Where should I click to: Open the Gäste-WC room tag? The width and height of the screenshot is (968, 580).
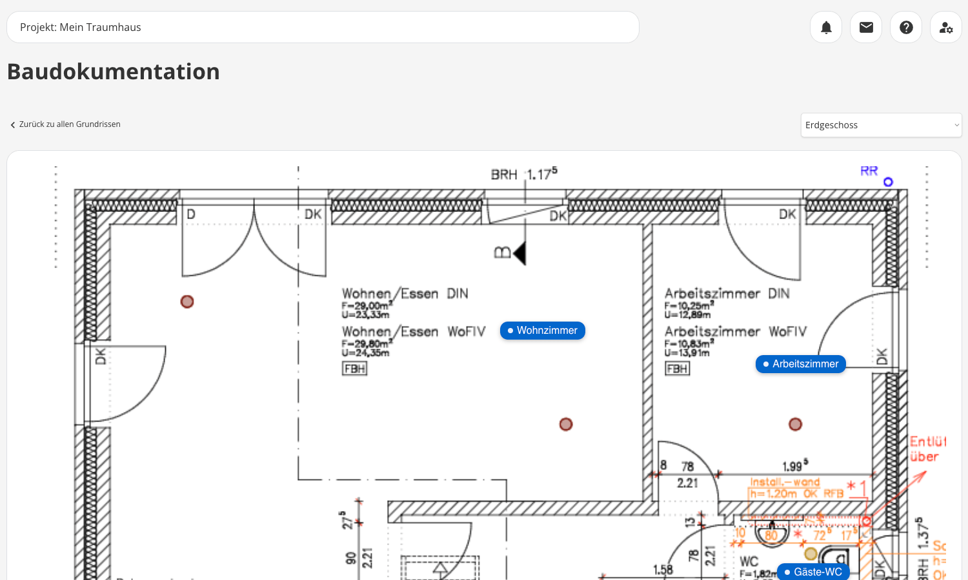813,572
